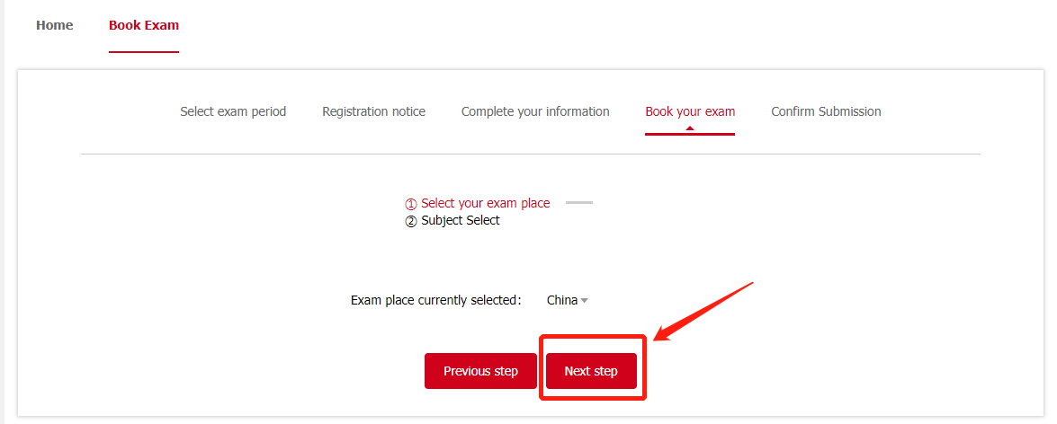This screenshot has height=424, width=1057.
Task: Select the 'Select exam period' step
Action: click(233, 111)
